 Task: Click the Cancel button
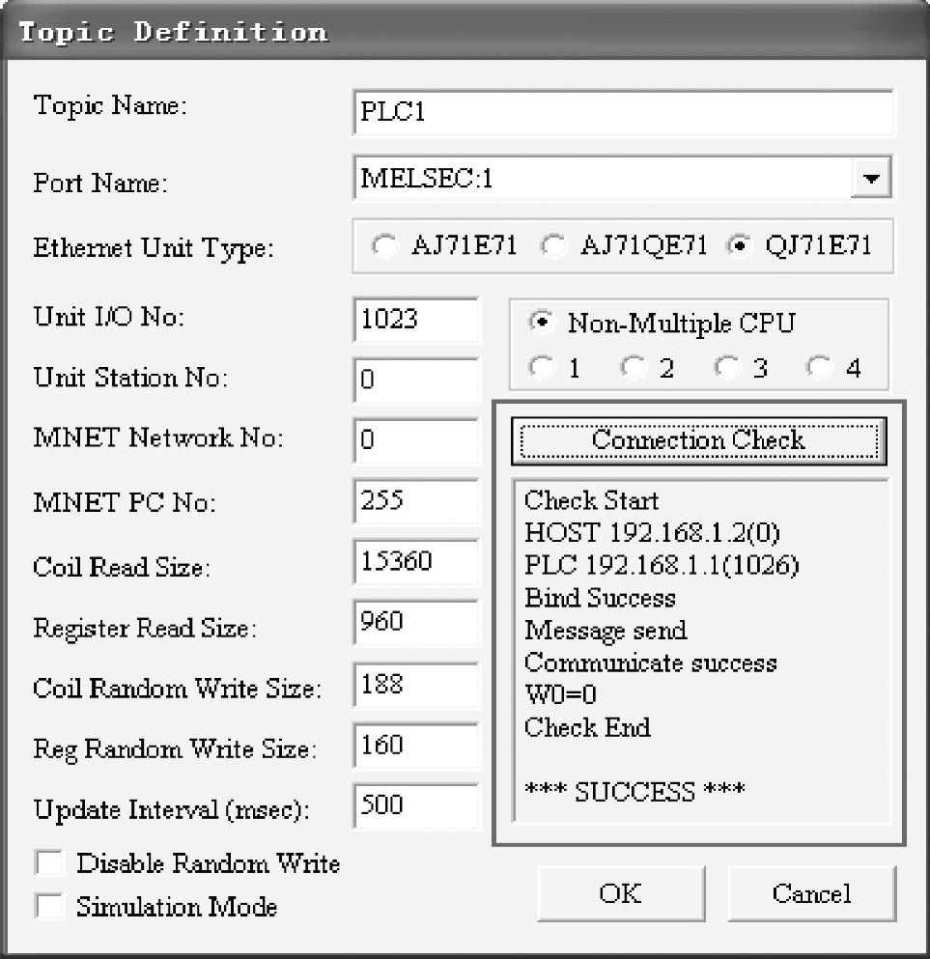[x=811, y=894]
